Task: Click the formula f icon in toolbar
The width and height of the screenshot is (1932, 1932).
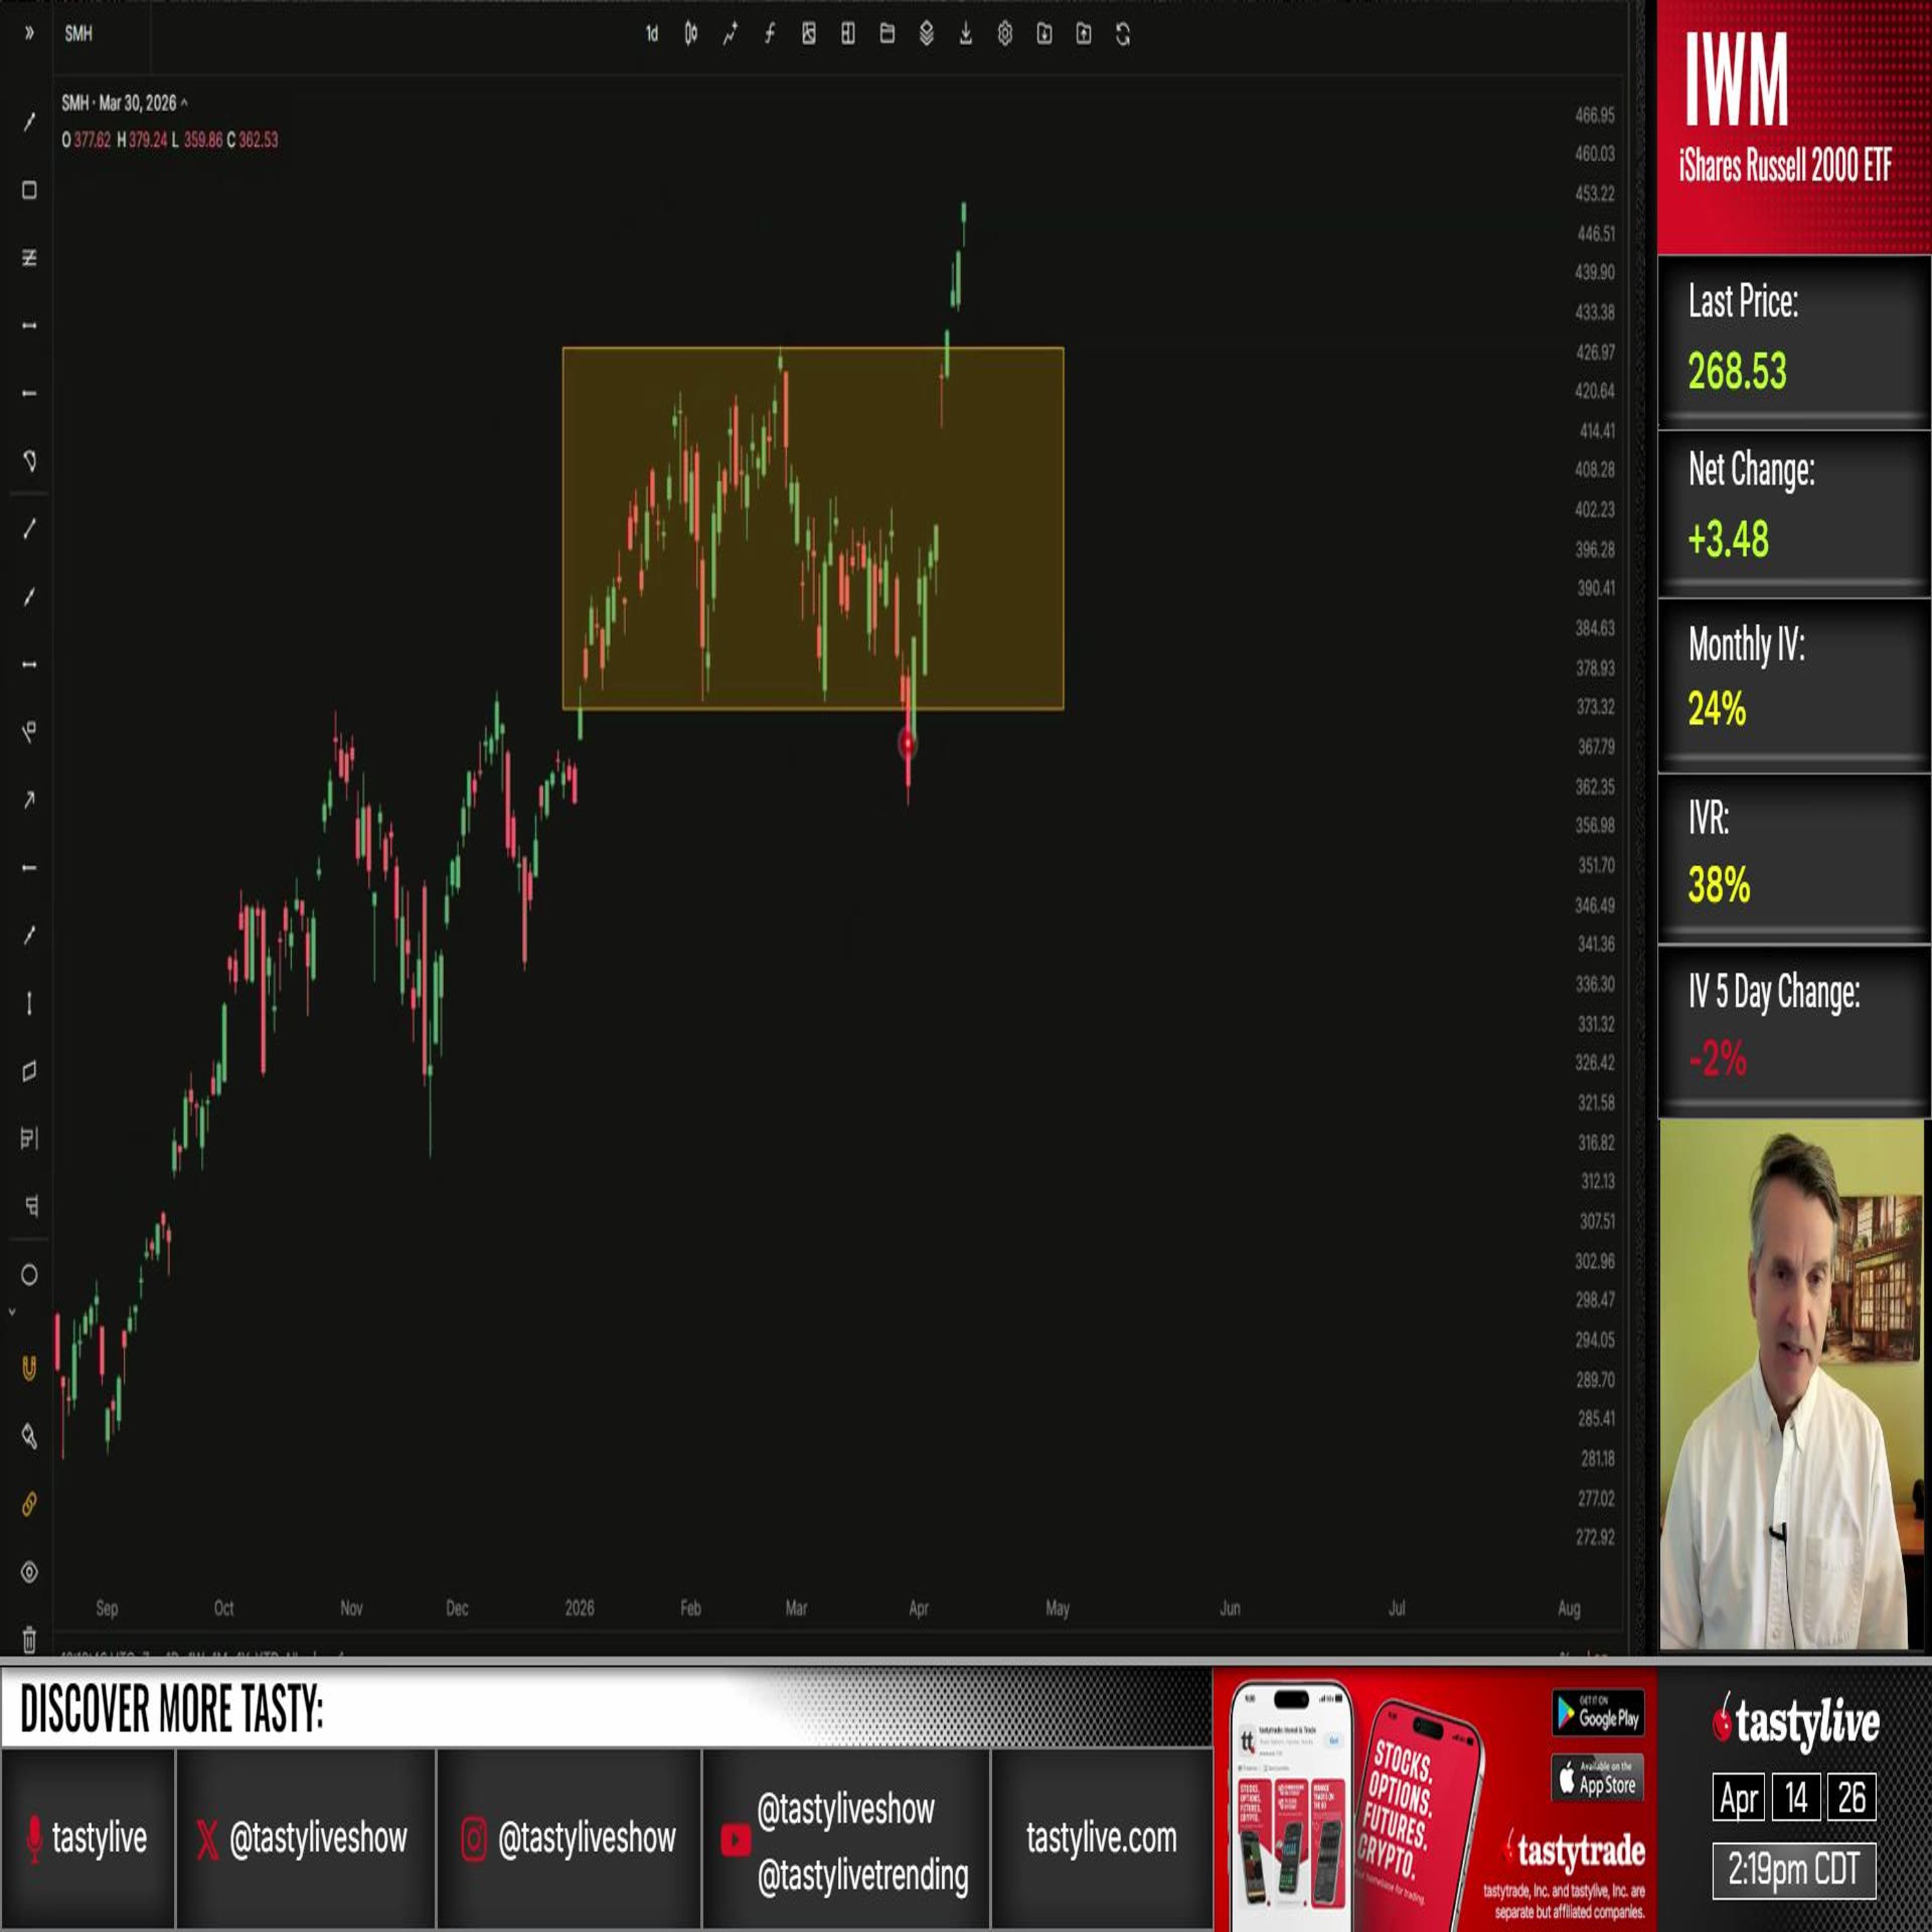Action: click(769, 35)
